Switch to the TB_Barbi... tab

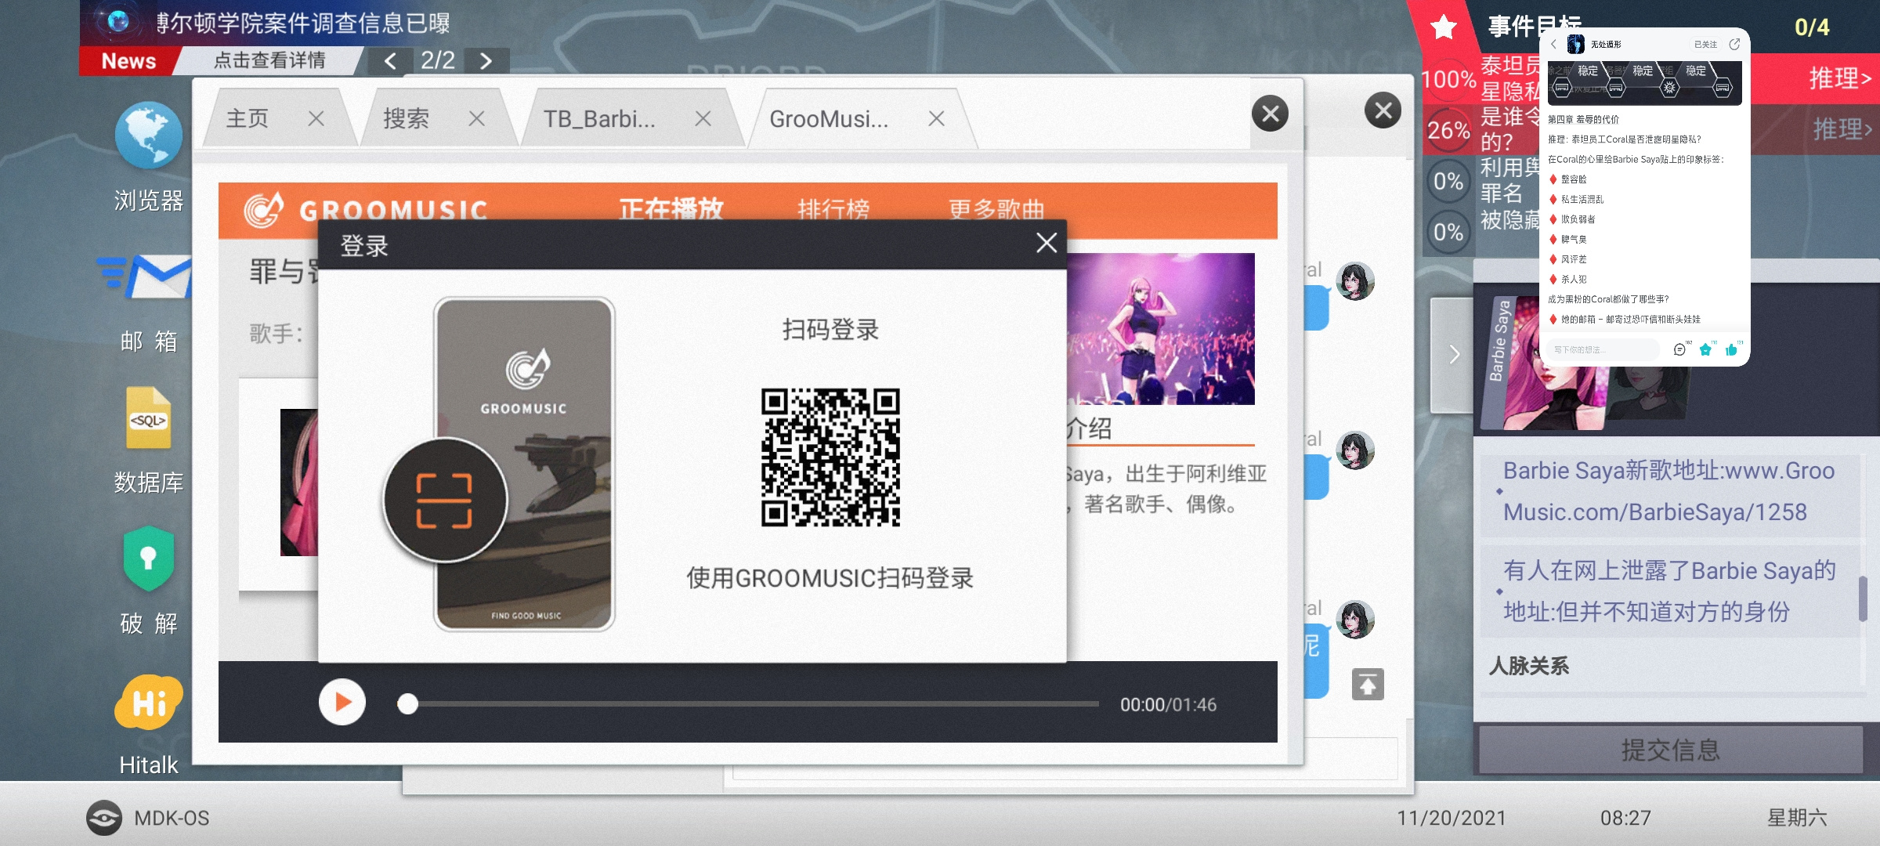(599, 118)
